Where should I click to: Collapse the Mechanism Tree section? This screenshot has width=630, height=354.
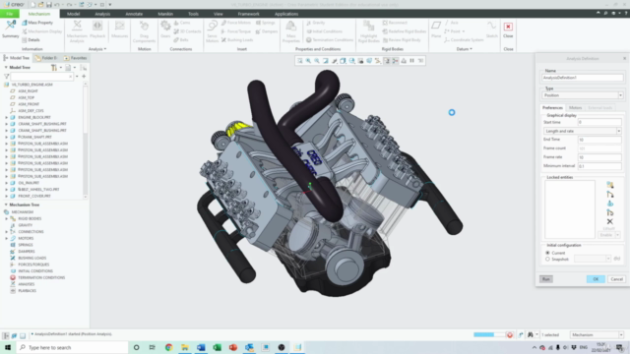coord(6,205)
